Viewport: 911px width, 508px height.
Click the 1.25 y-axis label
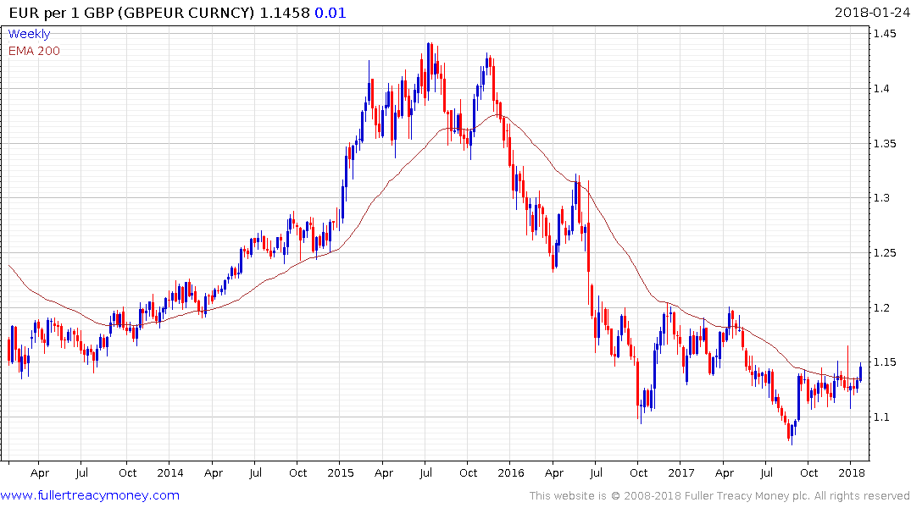click(x=884, y=252)
